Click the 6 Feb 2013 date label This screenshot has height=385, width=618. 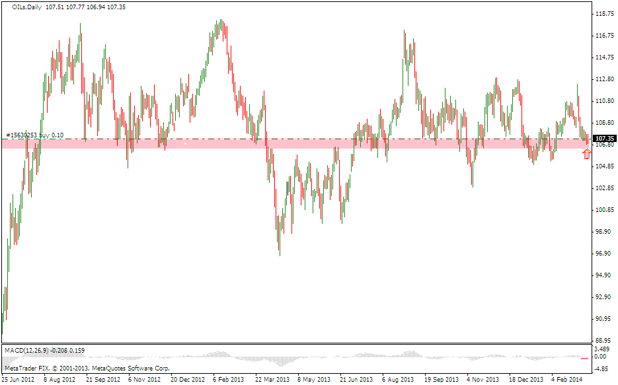coord(229,380)
